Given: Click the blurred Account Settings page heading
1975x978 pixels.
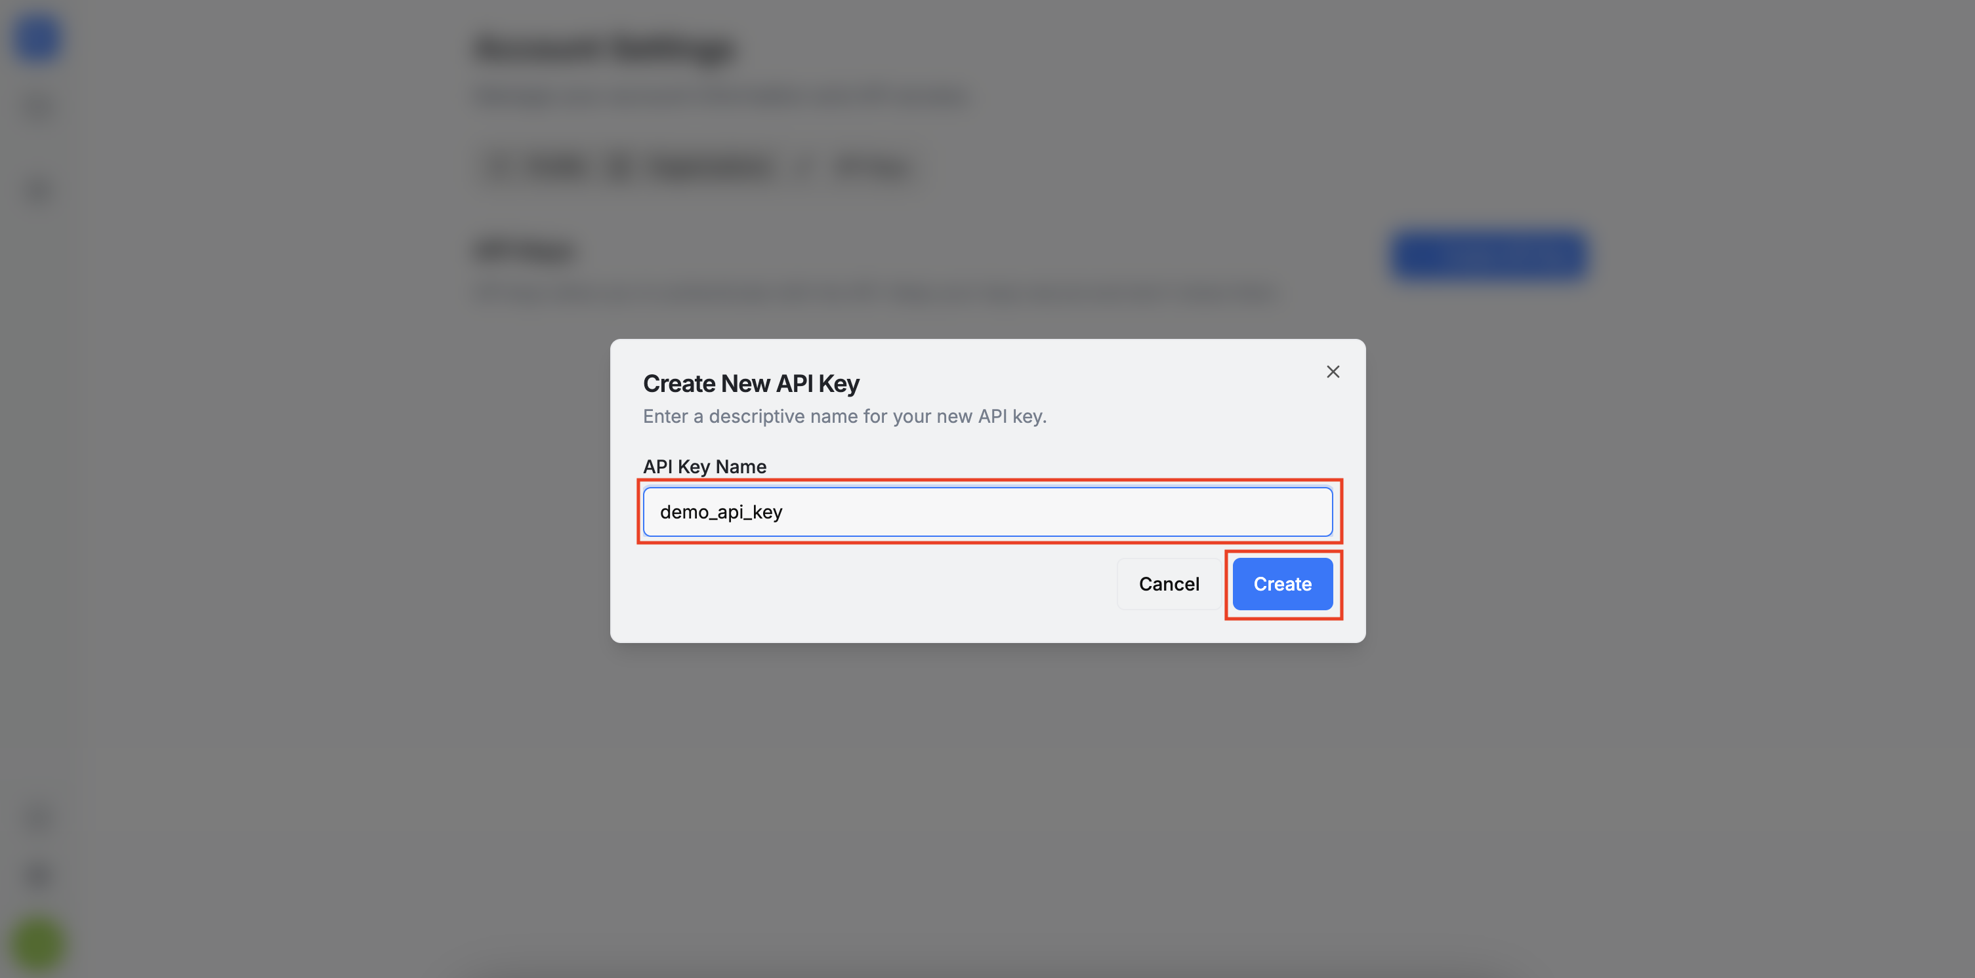Looking at the screenshot, I should point(605,49).
